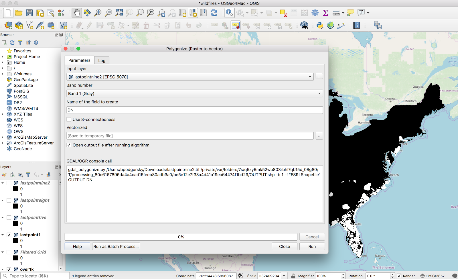
Task: Click the Zoom Full extent icon
Action: [x=119, y=13]
